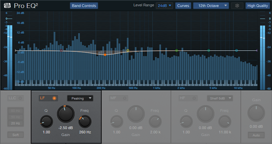
Task: Open the LF Peaking filter type dropdown
Action: [x=80, y=98]
